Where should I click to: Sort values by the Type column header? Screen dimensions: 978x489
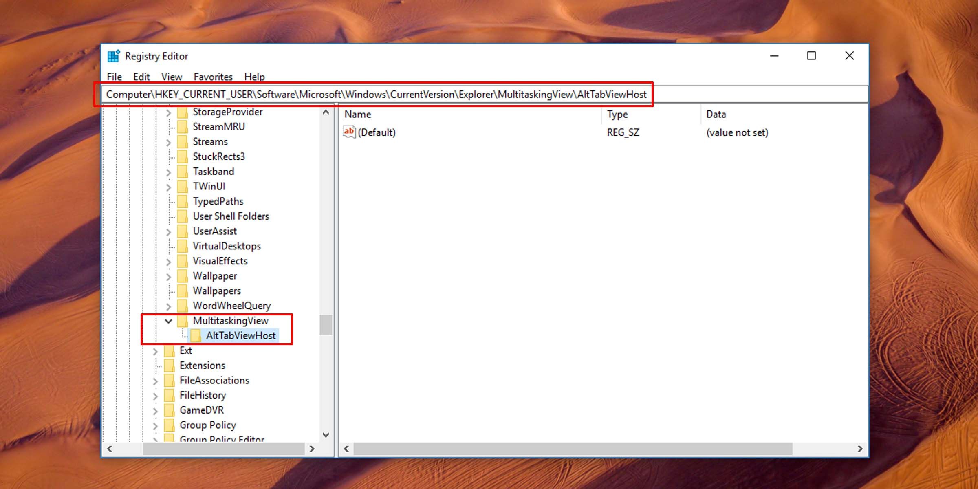pos(617,114)
